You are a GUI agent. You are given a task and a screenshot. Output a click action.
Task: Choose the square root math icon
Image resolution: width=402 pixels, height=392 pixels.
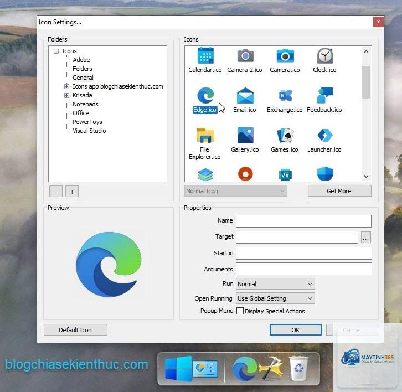[x=285, y=175]
